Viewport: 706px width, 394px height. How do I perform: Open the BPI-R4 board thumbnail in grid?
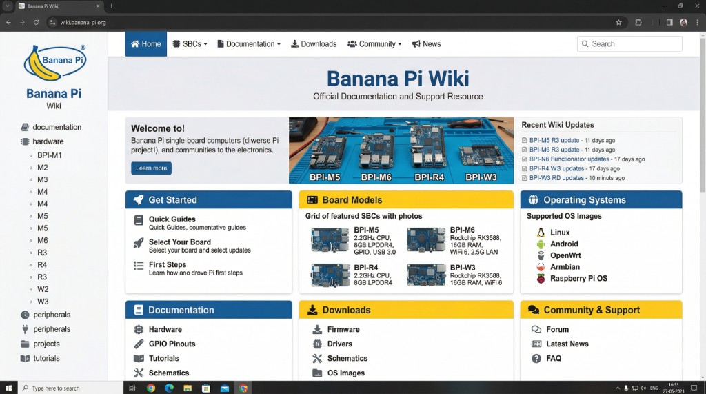click(x=330, y=275)
